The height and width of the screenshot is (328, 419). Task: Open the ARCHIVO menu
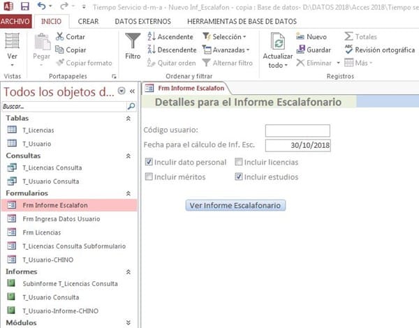pyautogui.click(x=15, y=22)
